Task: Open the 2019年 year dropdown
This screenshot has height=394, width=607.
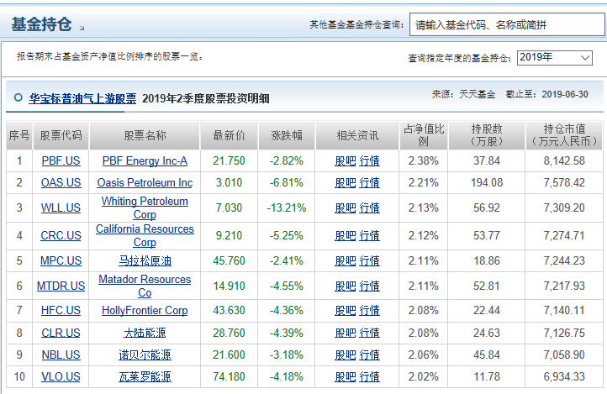Action: pos(554,58)
